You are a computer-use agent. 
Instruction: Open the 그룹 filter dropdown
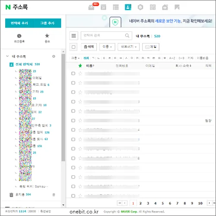point(75,58)
